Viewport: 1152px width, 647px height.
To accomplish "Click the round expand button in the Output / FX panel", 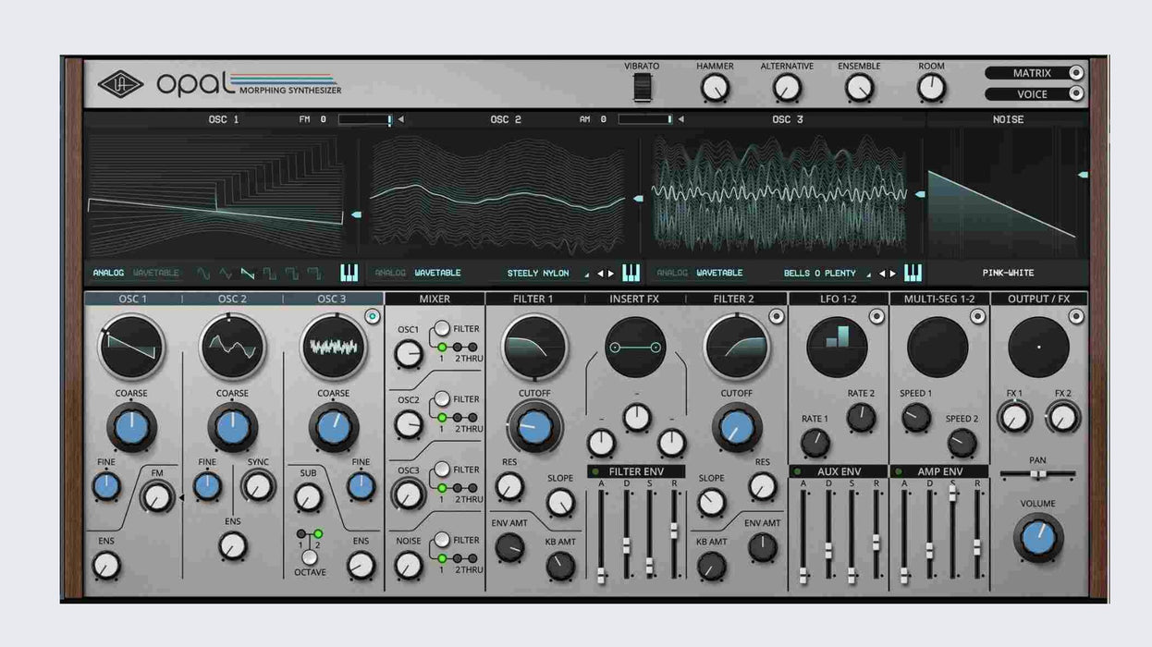I will pos(1077,316).
